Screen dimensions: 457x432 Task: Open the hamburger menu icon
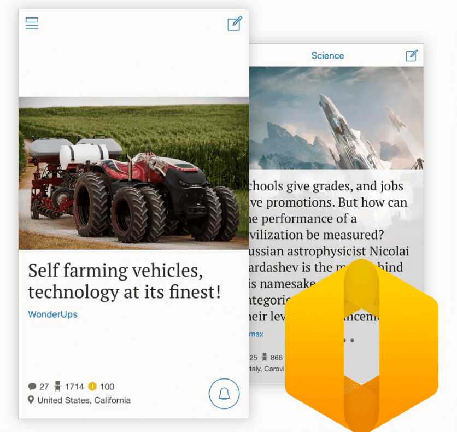[32, 24]
